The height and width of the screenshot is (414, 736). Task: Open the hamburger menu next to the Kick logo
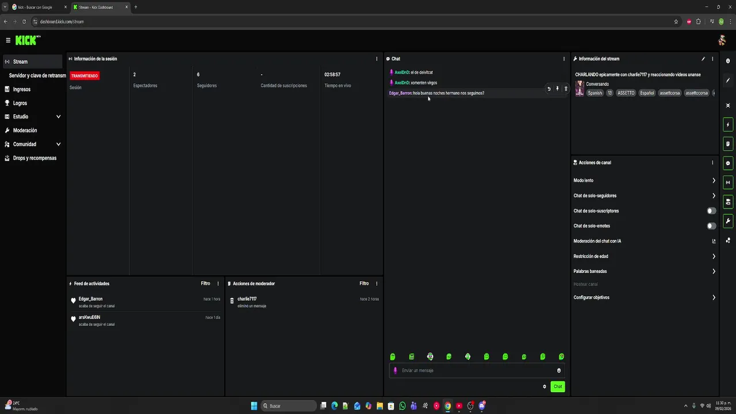coord(8,40)
